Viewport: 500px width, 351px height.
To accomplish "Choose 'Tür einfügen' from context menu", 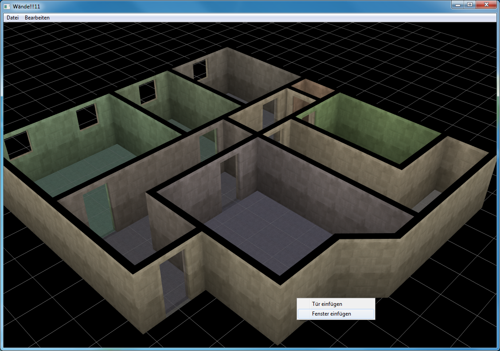I will (x=327, y=304).
